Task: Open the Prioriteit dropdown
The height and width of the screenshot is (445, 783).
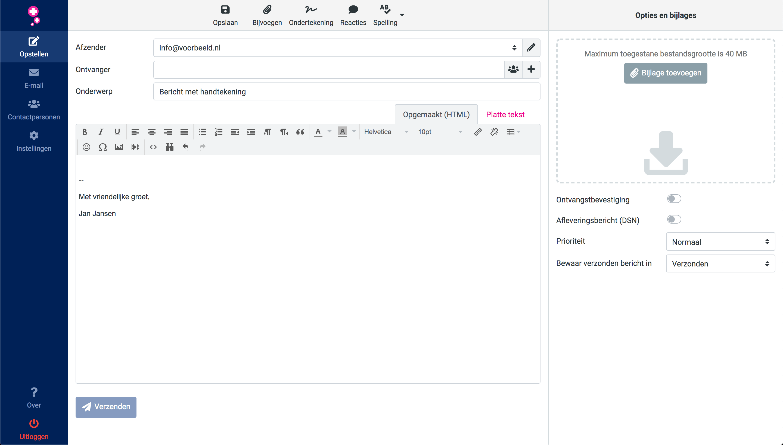Action: tap(720, 242)
